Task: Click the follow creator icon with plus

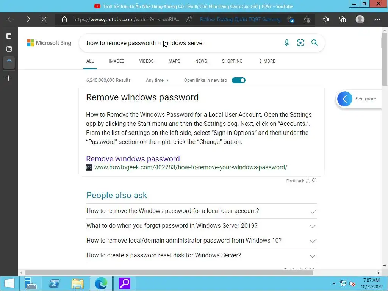Action: (x=291, y=20)
